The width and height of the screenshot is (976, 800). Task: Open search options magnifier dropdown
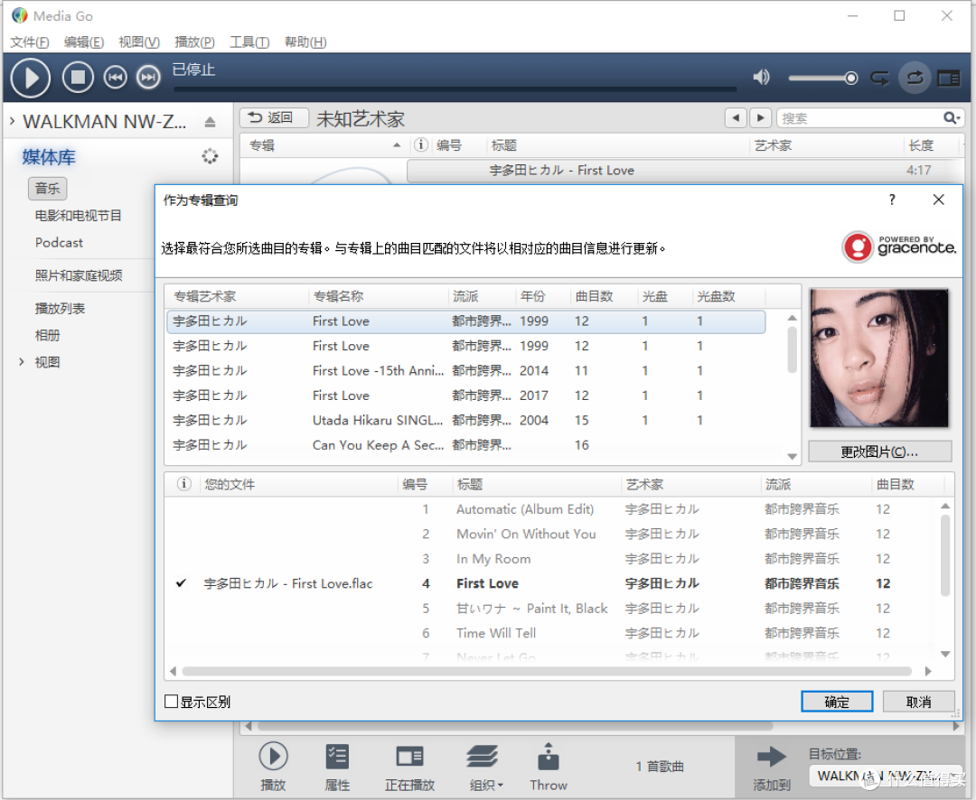[x=952, y=118]
